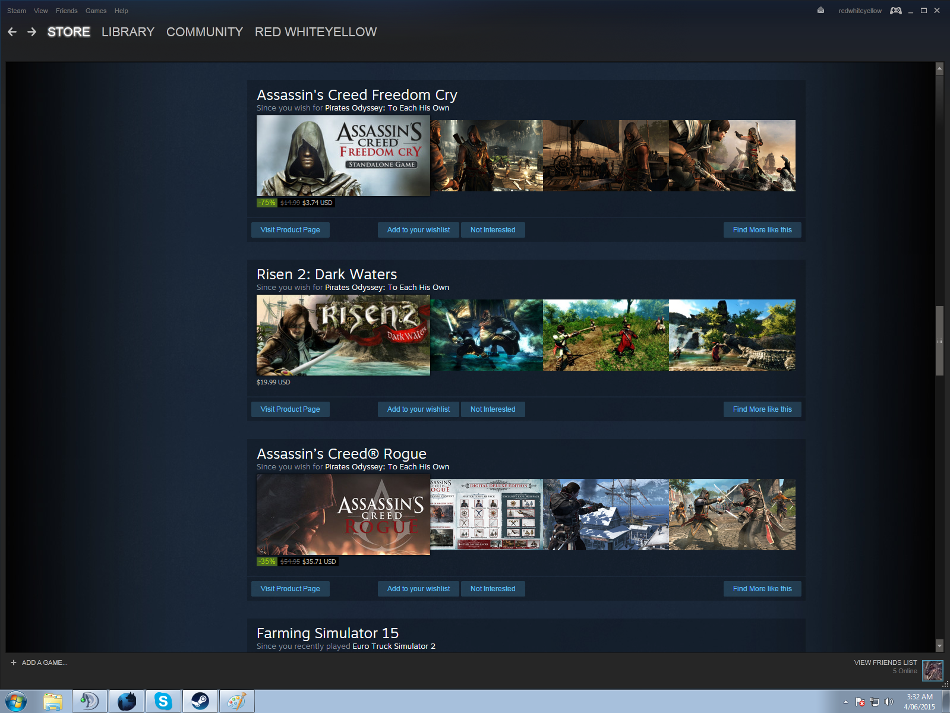Click the scrollbar down arrow
950x713 pixels.
click(939, 646)
